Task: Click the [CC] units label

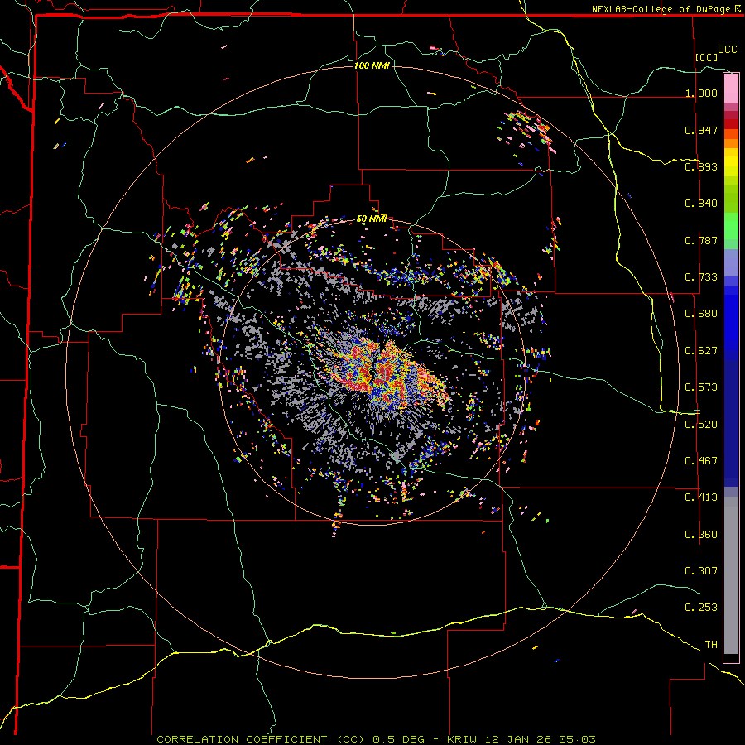Action: coord(706,57)
